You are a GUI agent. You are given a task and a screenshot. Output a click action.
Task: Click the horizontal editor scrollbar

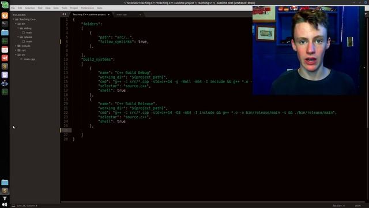pos(213,202)
